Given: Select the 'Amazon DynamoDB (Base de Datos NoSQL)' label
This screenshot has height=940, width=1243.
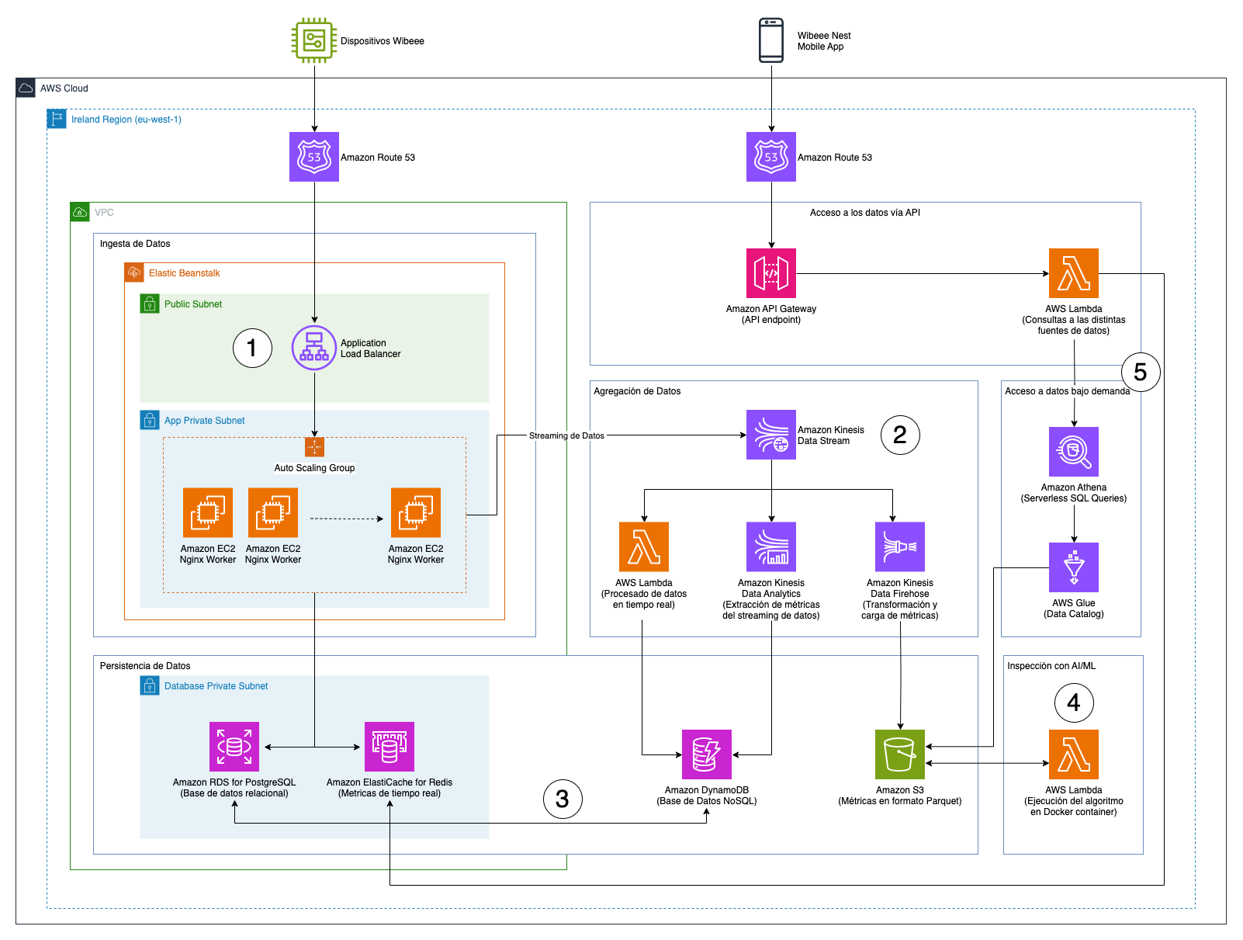Looking at the screenshot, I should tap(707, 796).
